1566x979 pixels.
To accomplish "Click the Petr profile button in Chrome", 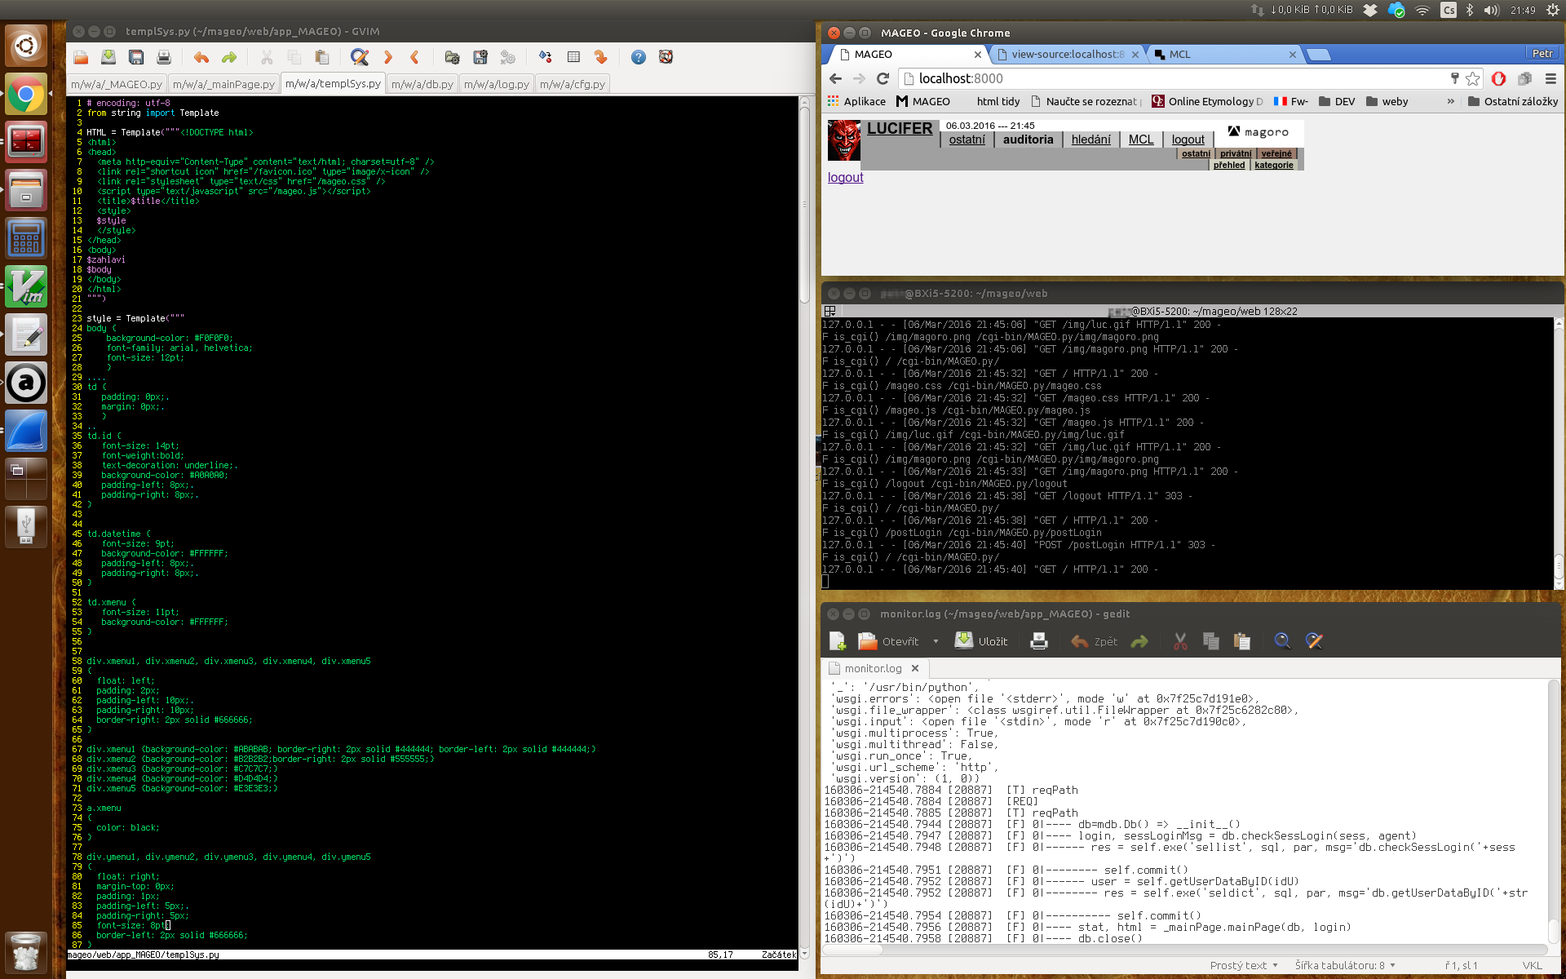I will pyautogui.click(x=1542, y=53).
